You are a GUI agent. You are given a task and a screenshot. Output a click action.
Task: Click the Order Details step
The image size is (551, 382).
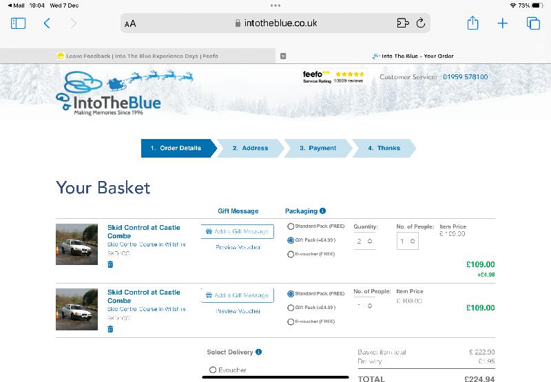[x=179, y=148]
